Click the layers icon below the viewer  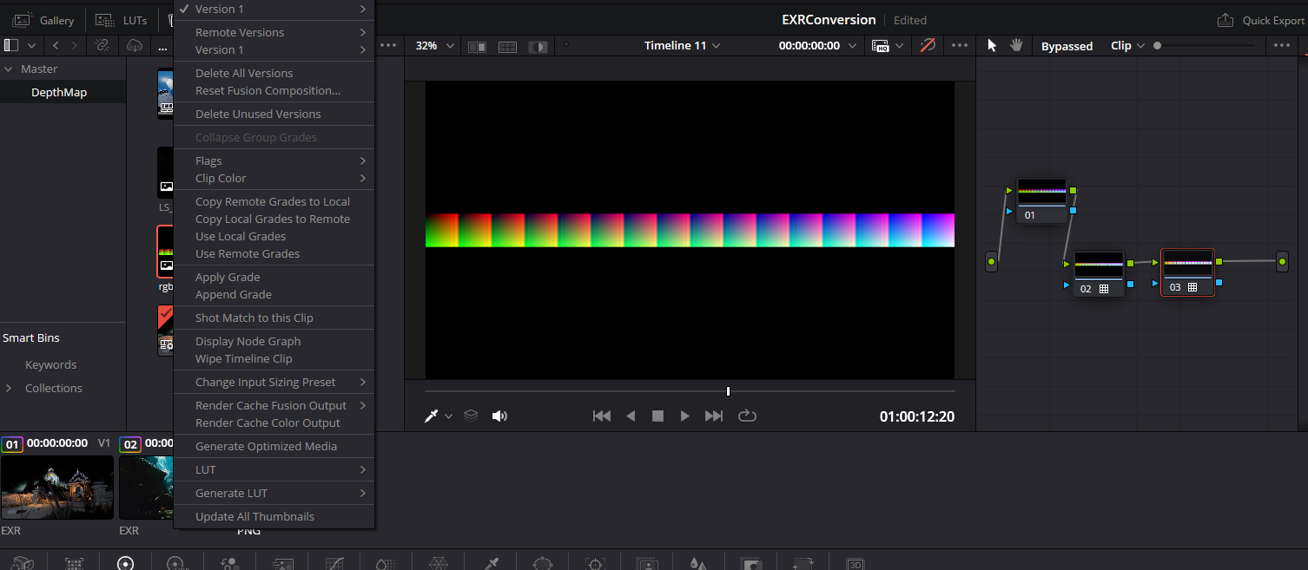471,416
